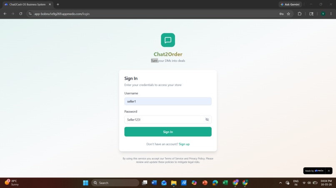Open the Wi-Fi network tray icon
The width and height of the screenshot is (336, 188).
[304, 183]
